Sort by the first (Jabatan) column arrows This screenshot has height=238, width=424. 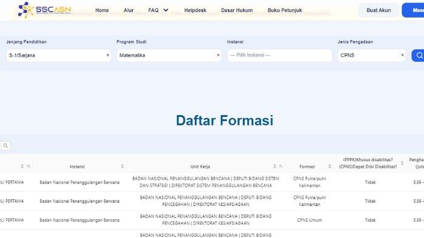click(x=22, y=167)
